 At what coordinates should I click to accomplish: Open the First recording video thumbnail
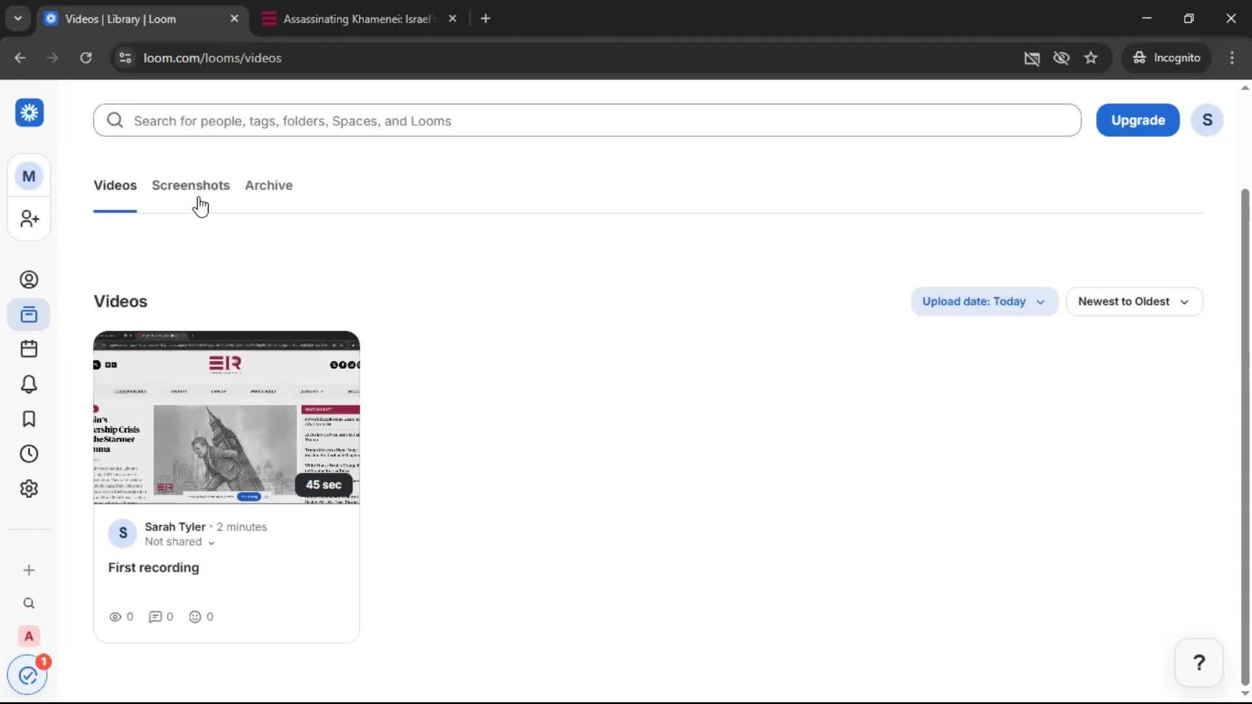coord(226,417)
